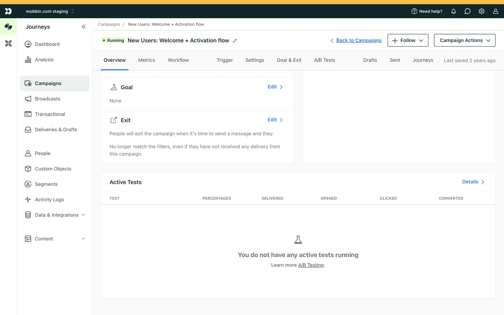Switch to the Workflow tab

coord(178,60)
